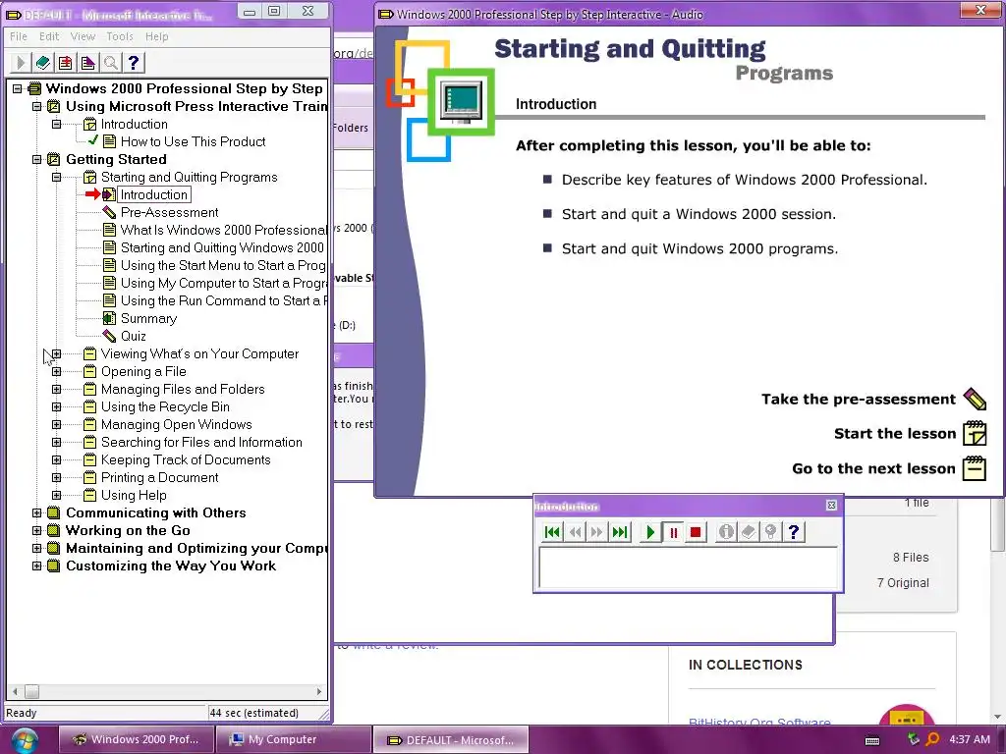Click the magnifier search toolbar icon
This screenshot has width=1006, height=754.
110,63
